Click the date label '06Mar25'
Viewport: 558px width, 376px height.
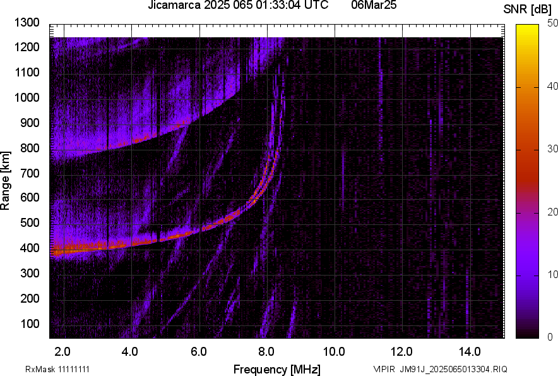point(373,5)
